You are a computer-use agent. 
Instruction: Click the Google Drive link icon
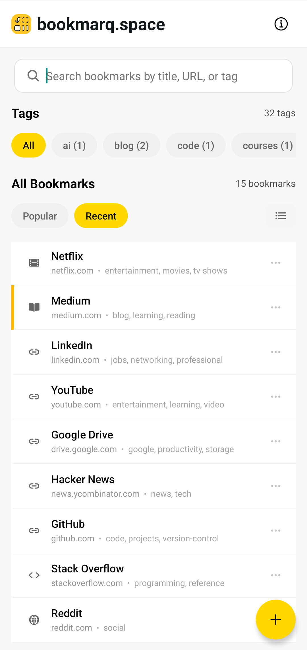[34, 441]
